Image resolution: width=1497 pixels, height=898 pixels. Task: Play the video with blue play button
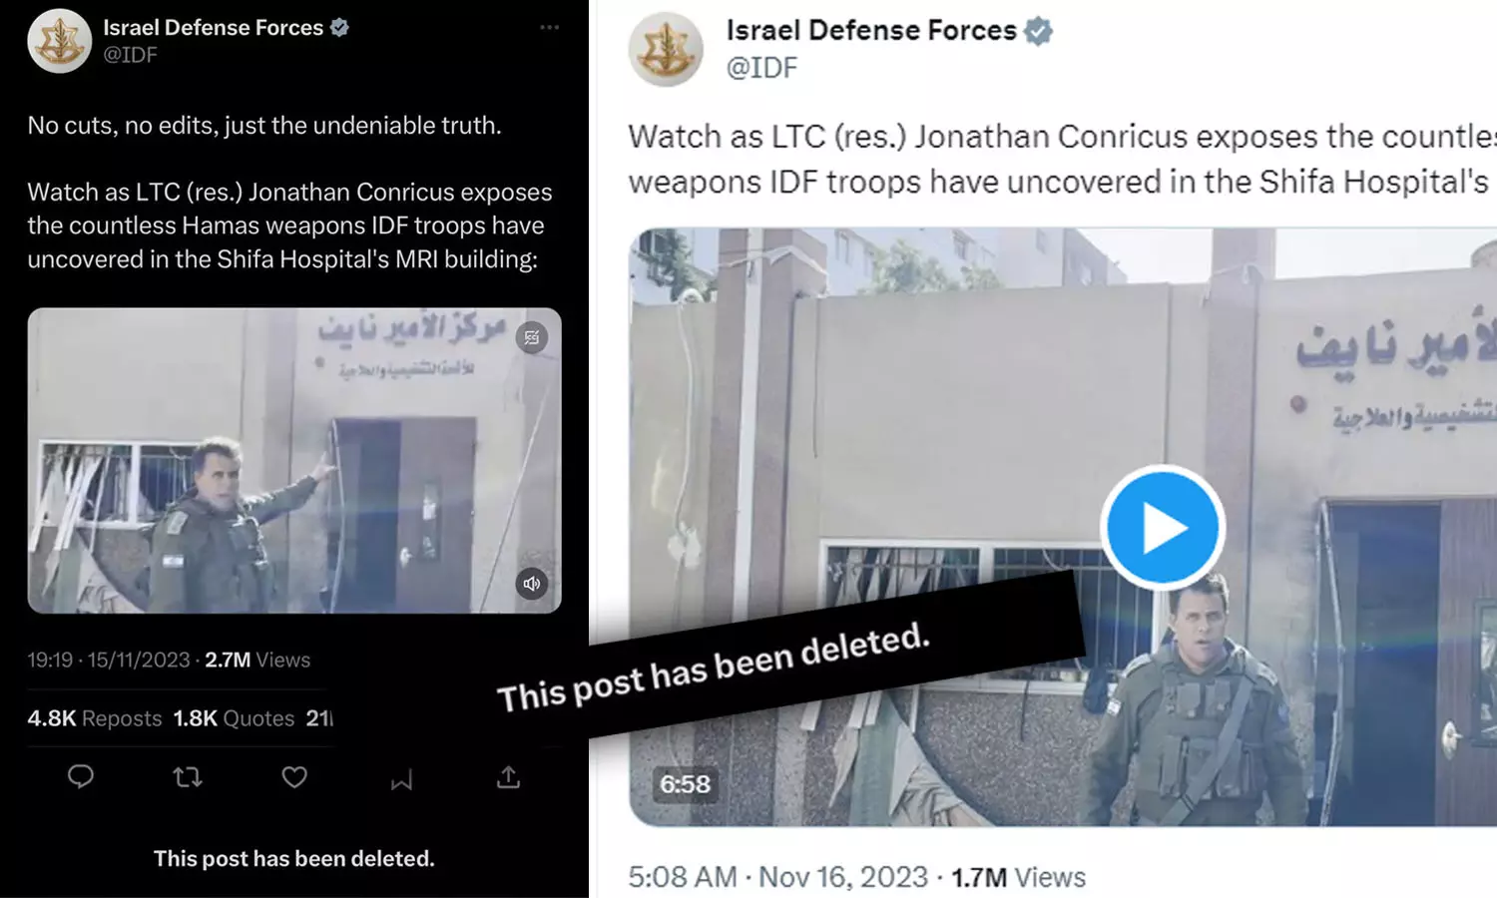[x=1163, y=528]
